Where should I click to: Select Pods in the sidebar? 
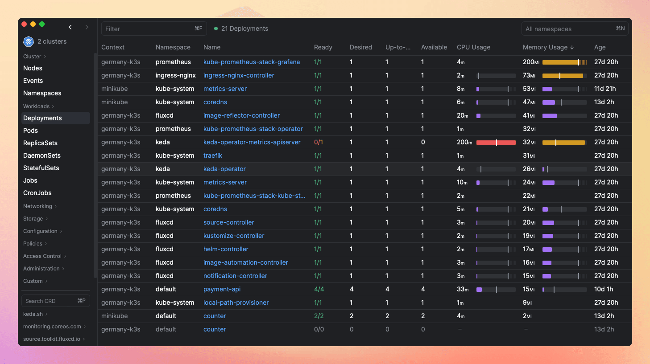[30, 130]
